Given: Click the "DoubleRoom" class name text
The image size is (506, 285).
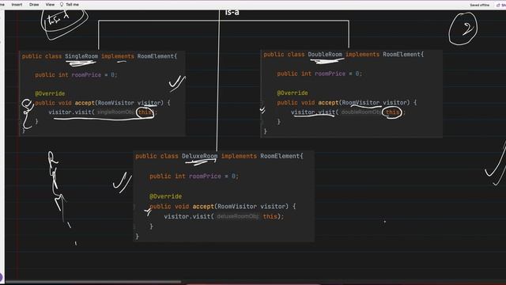Looking at the screenshot, I should pyautogui.click(x=325, y=55).
